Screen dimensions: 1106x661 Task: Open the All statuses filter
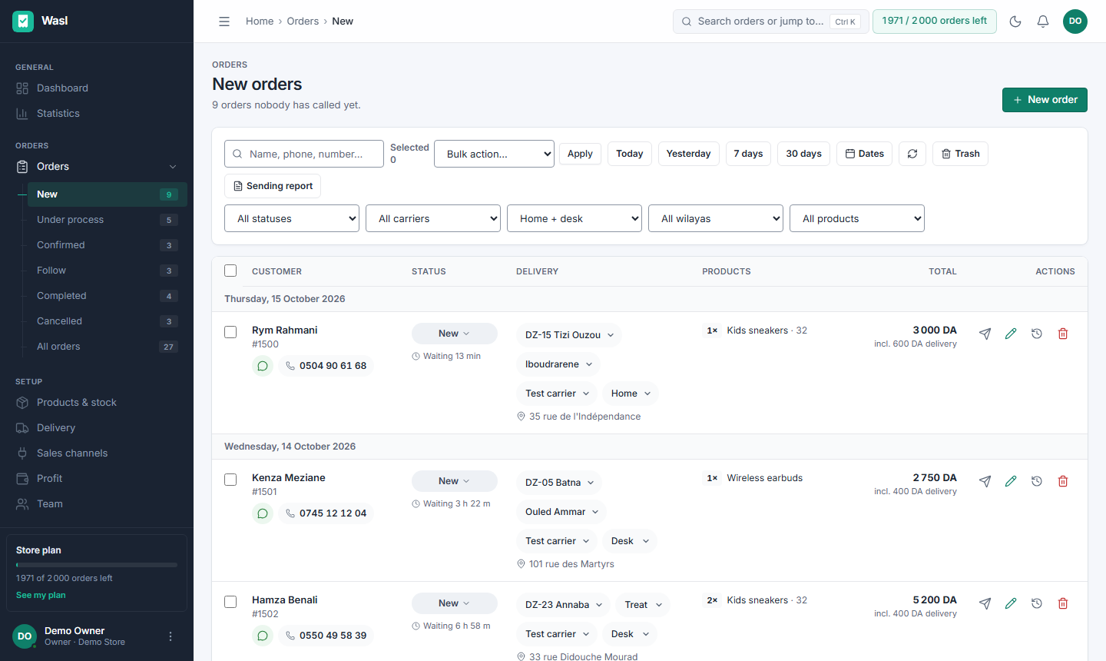click(292, 218)
